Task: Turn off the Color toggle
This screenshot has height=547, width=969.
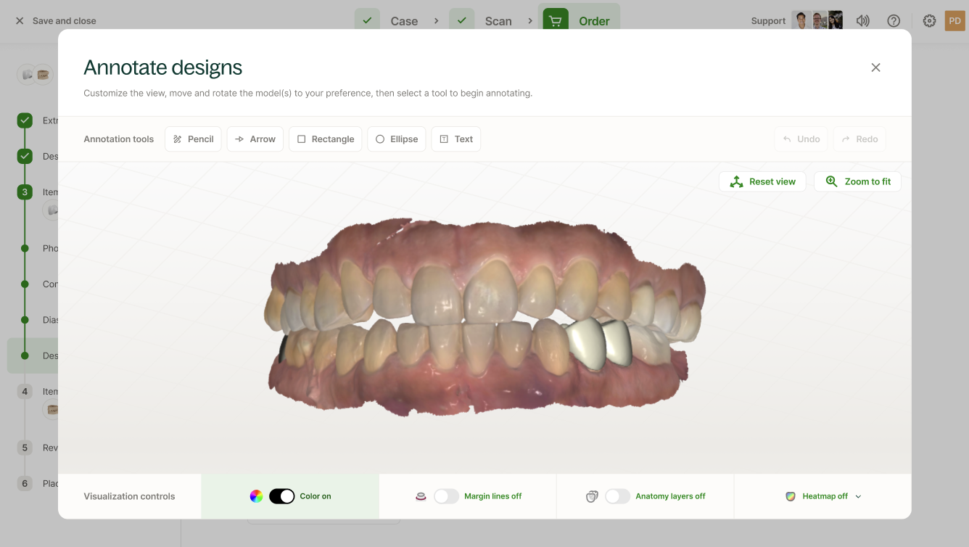Action: tap(281, 496)
